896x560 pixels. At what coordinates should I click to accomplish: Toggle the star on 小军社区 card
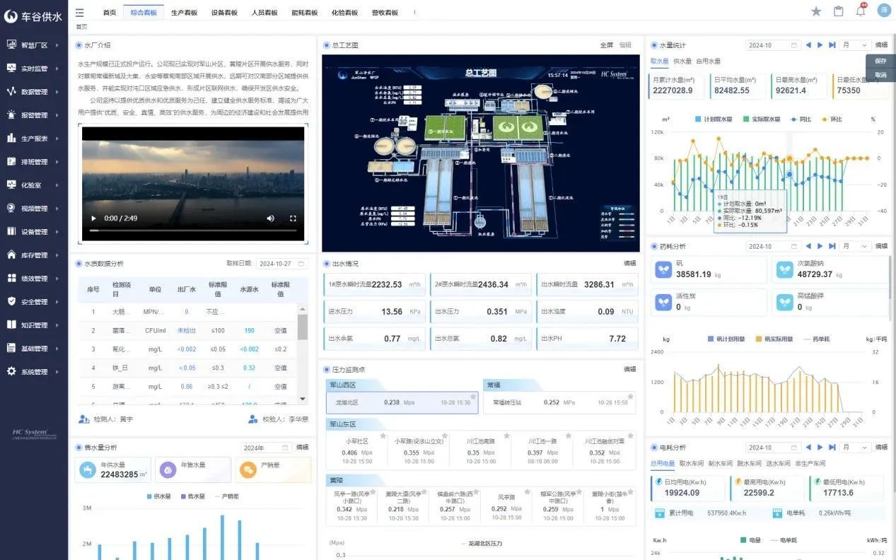(x=383, y=436)
